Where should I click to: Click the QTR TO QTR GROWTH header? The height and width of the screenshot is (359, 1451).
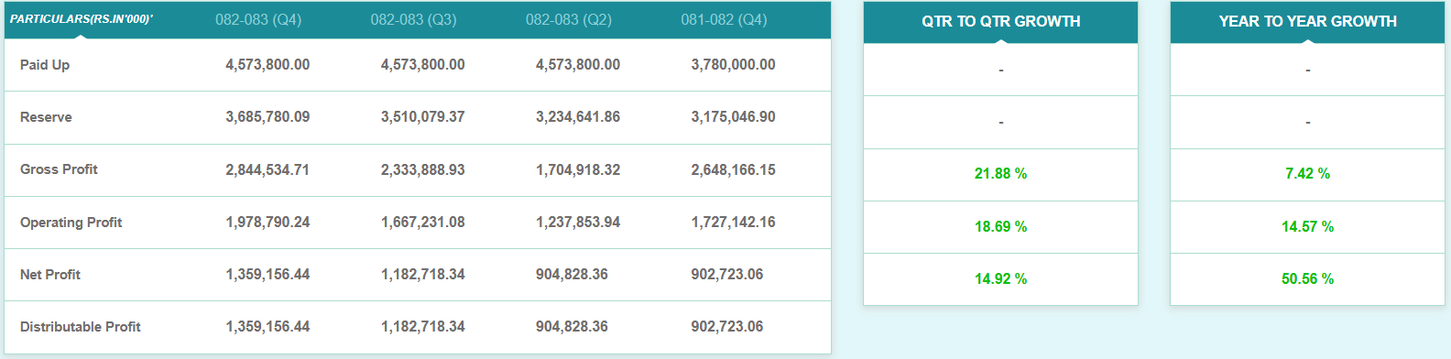click(1000, 21)
